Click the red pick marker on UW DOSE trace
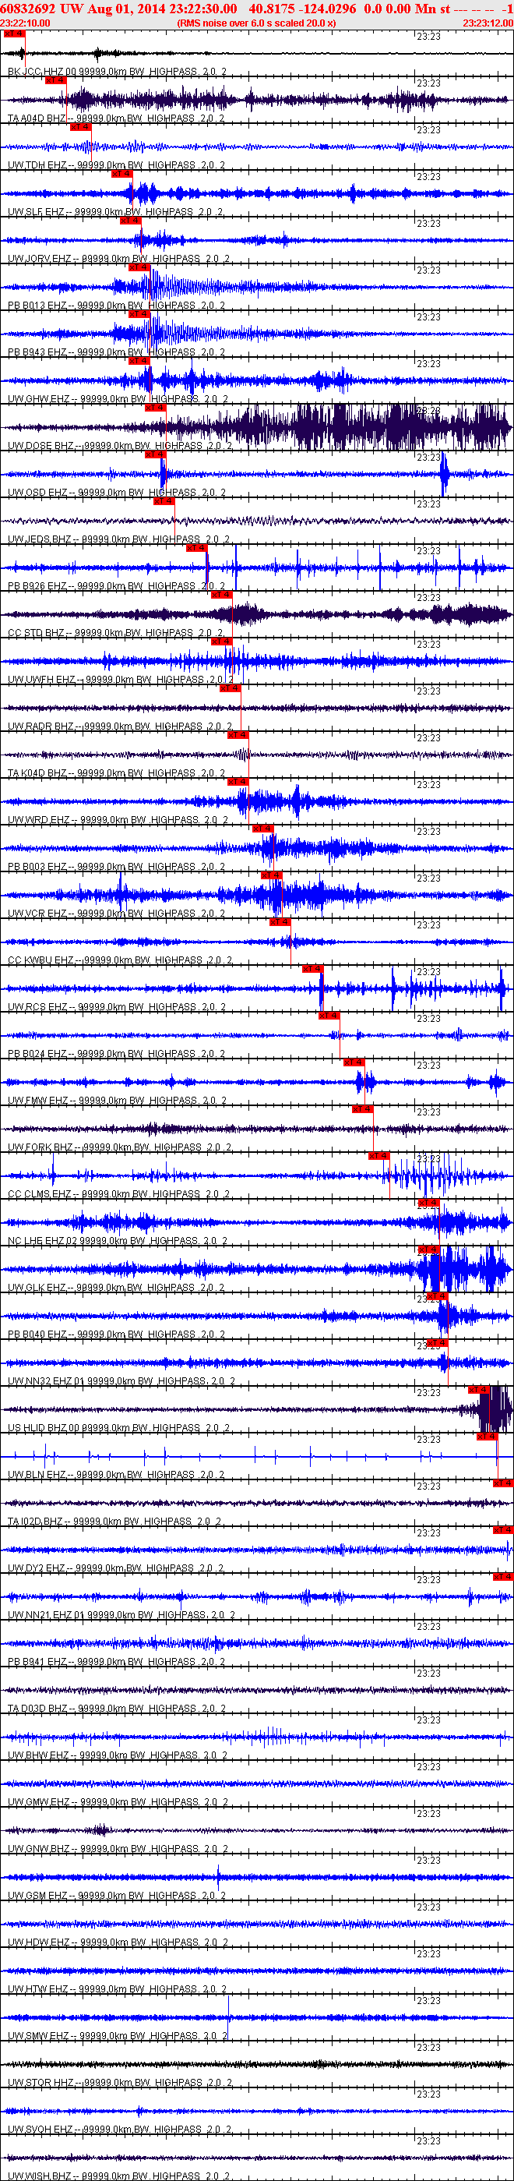Screen dimensions: 514x2181 point(156,407)
